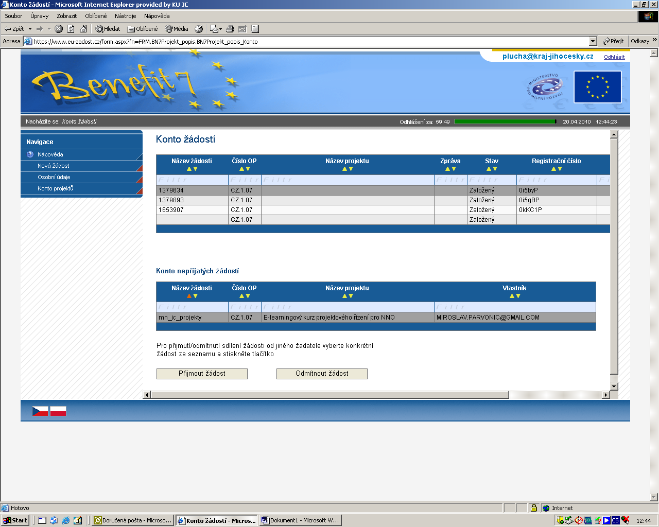The width and height of the screenshot is (659, 527).
Task: Sort Název žádosti ascending in upper table
Action: pos(189,169)
